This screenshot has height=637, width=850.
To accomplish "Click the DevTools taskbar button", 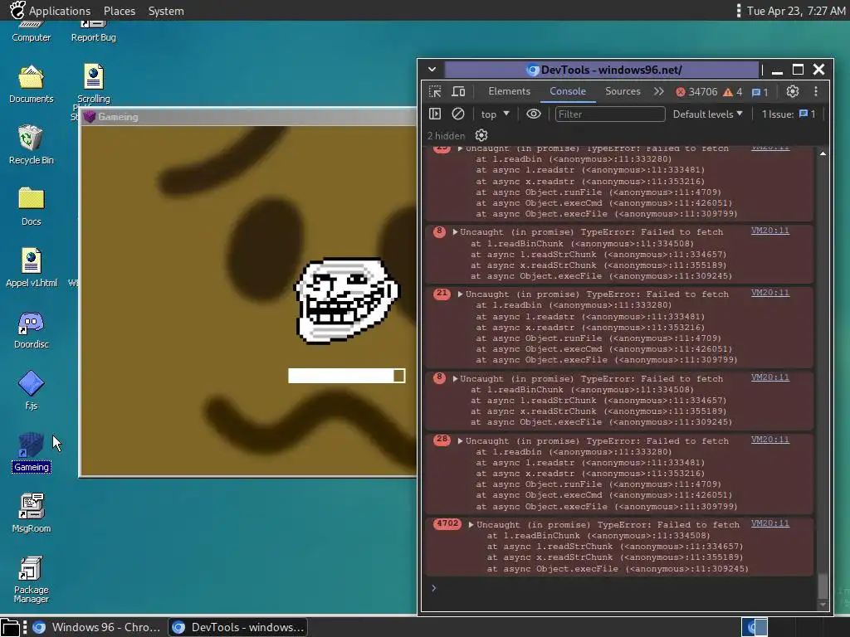I will point(238,627).
